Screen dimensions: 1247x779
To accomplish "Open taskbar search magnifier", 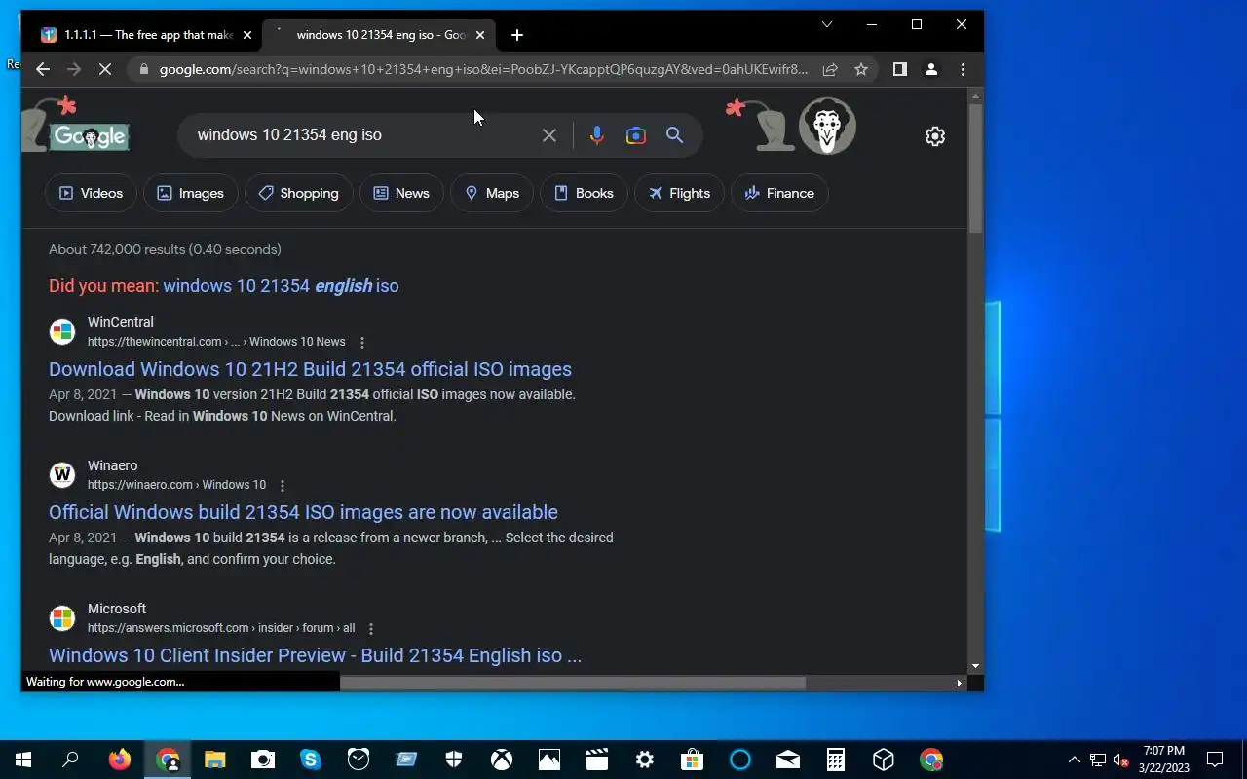I will [x=70, y=760].
